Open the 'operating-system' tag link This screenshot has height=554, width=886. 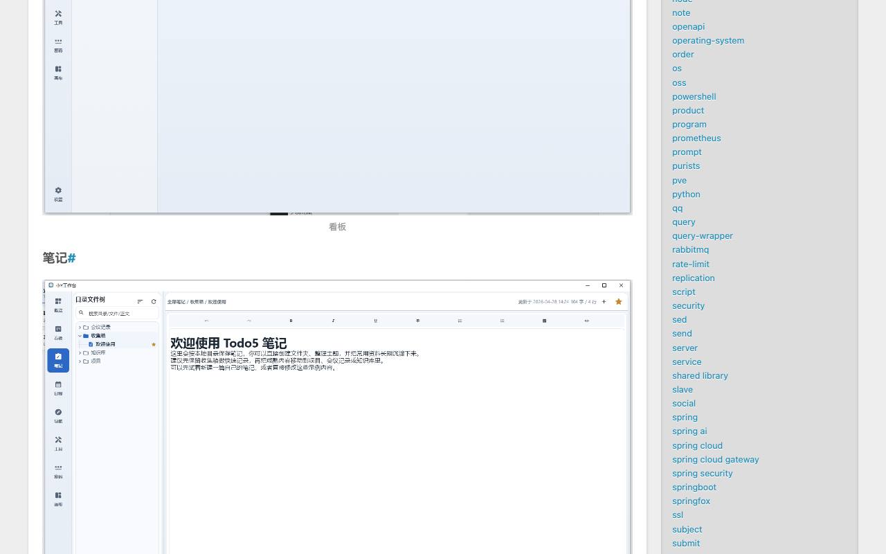pos(708,40)
